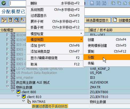Click the pencil change/display toggle icon

4,20
